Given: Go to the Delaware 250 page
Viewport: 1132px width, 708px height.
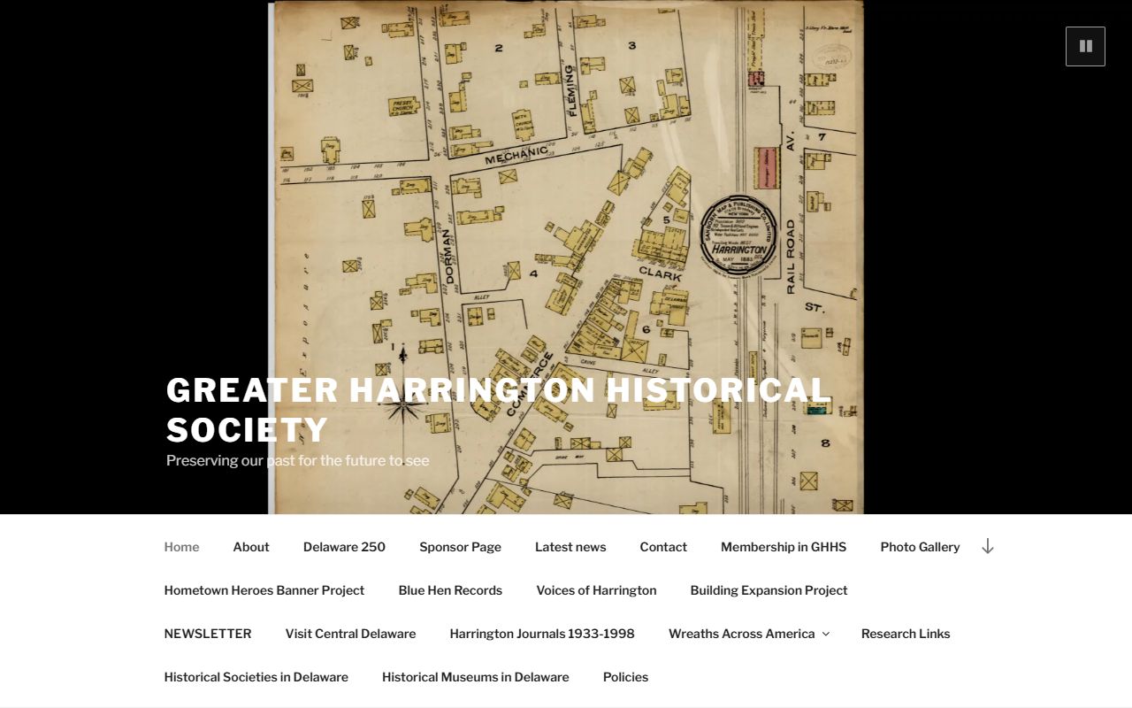Looking at the screenshot, I should (344, 547).
